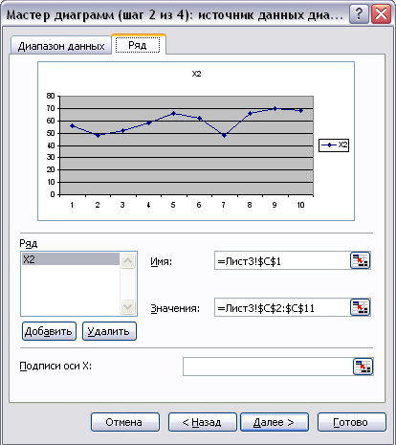Proceed with the Далее button
Image resolution: width=396 pixels, height=445 pixels.
click(275, 422)
